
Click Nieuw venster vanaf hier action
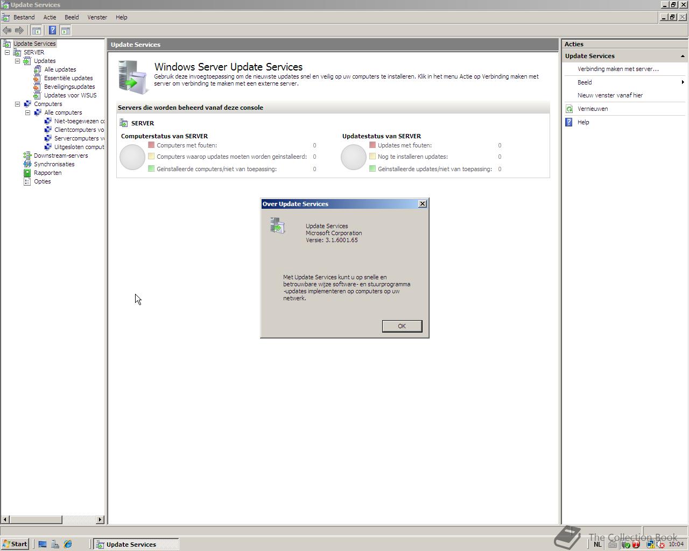(610, 95)
